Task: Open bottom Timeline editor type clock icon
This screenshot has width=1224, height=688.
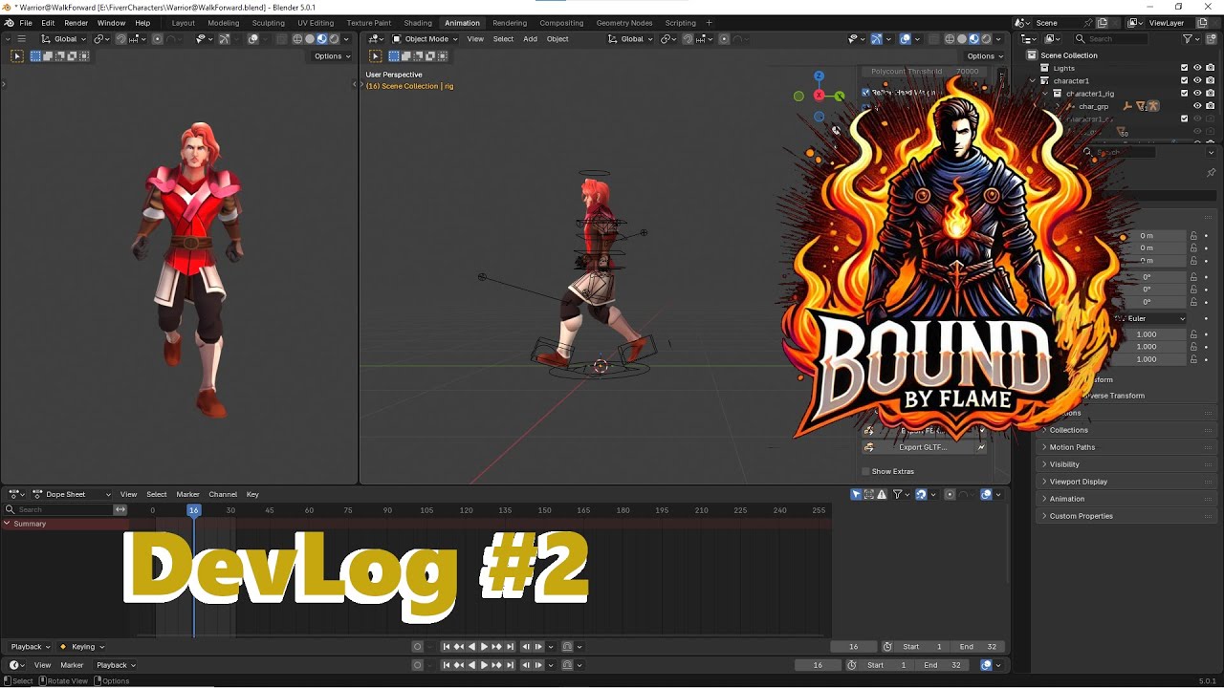Action: 16,665
